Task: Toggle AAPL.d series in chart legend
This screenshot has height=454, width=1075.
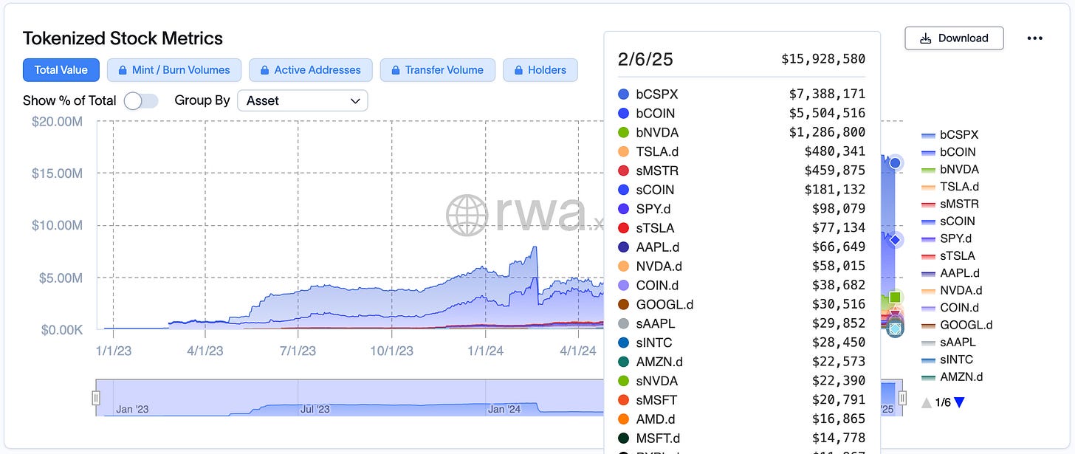Action: click(x=949, y=273)
